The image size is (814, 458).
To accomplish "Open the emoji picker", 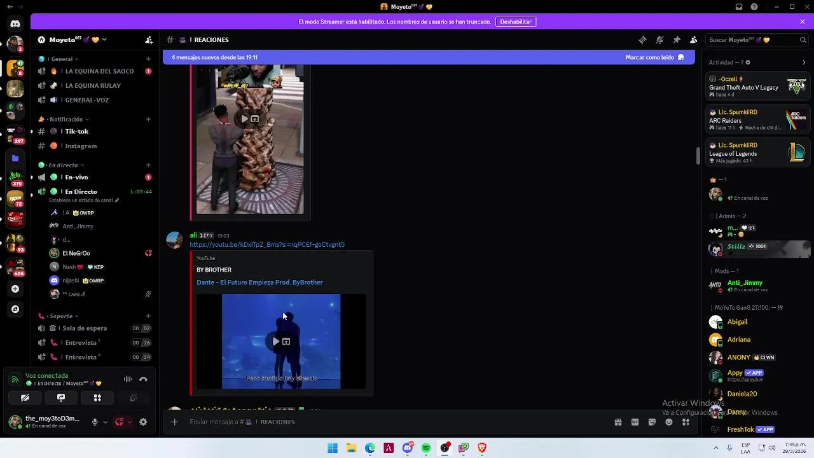I will [669, 422].
